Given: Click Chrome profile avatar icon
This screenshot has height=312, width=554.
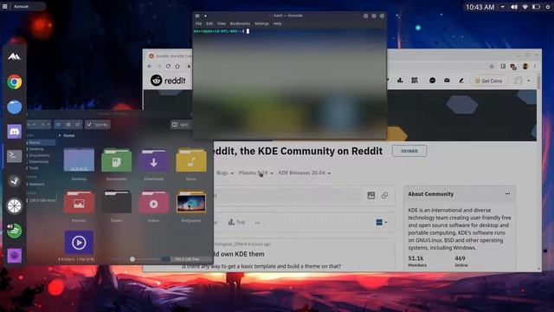Looking at the screenshot, I should pos(525,66).
